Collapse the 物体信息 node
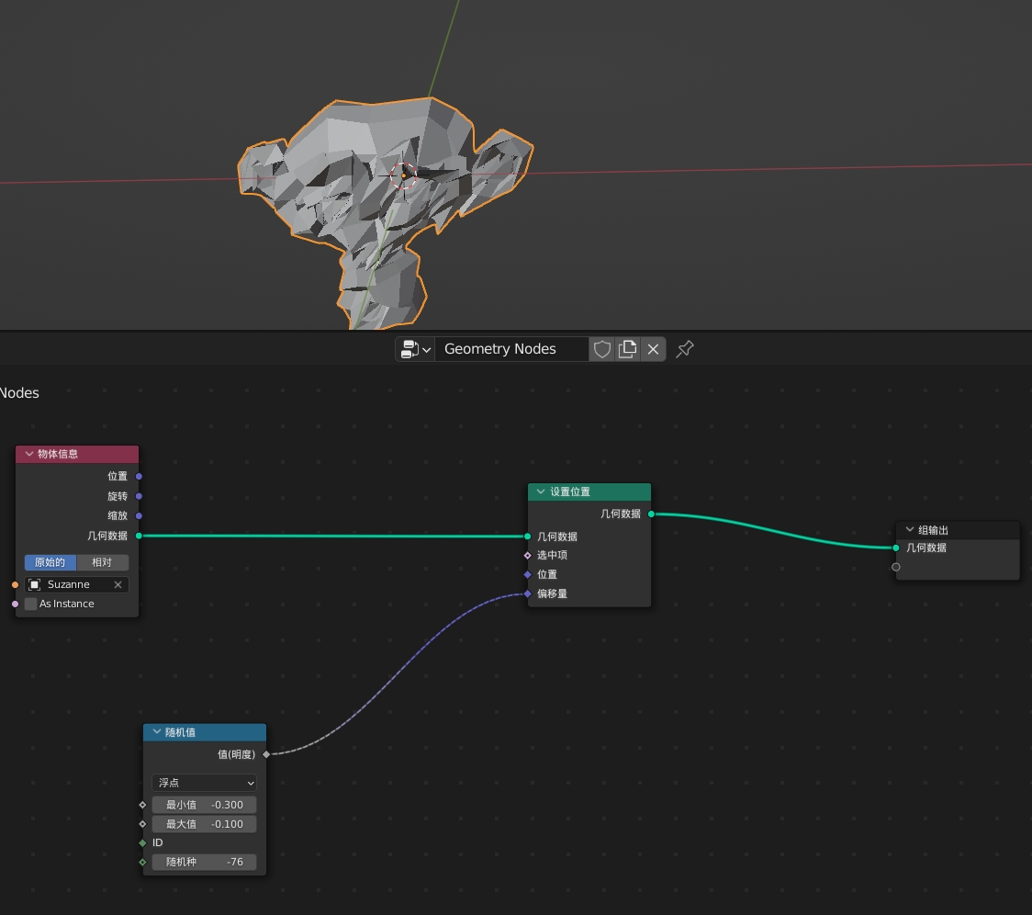Image resolution: width=1032 pixels, height=915 pixels. point(29,454)
